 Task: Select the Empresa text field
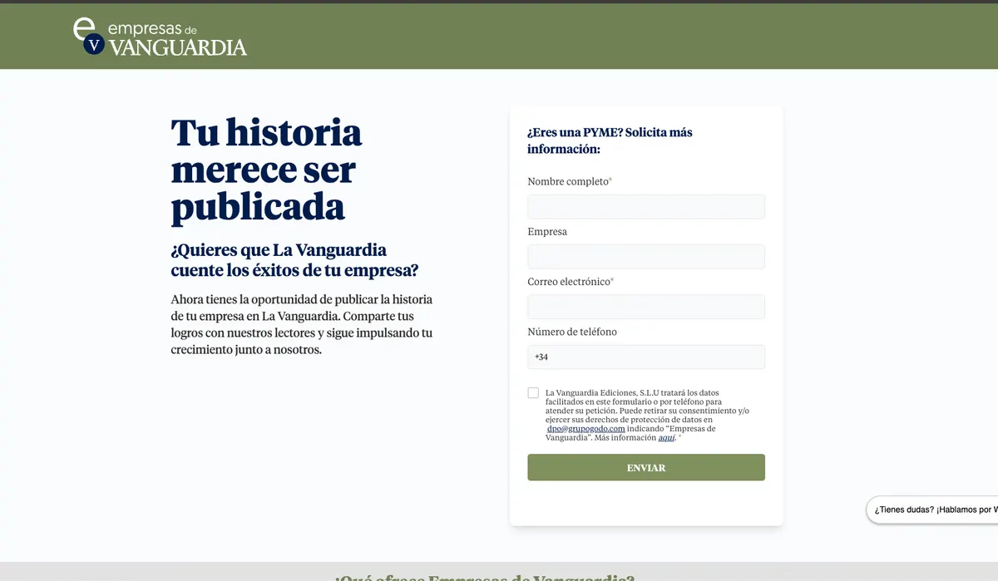[646, 257]
